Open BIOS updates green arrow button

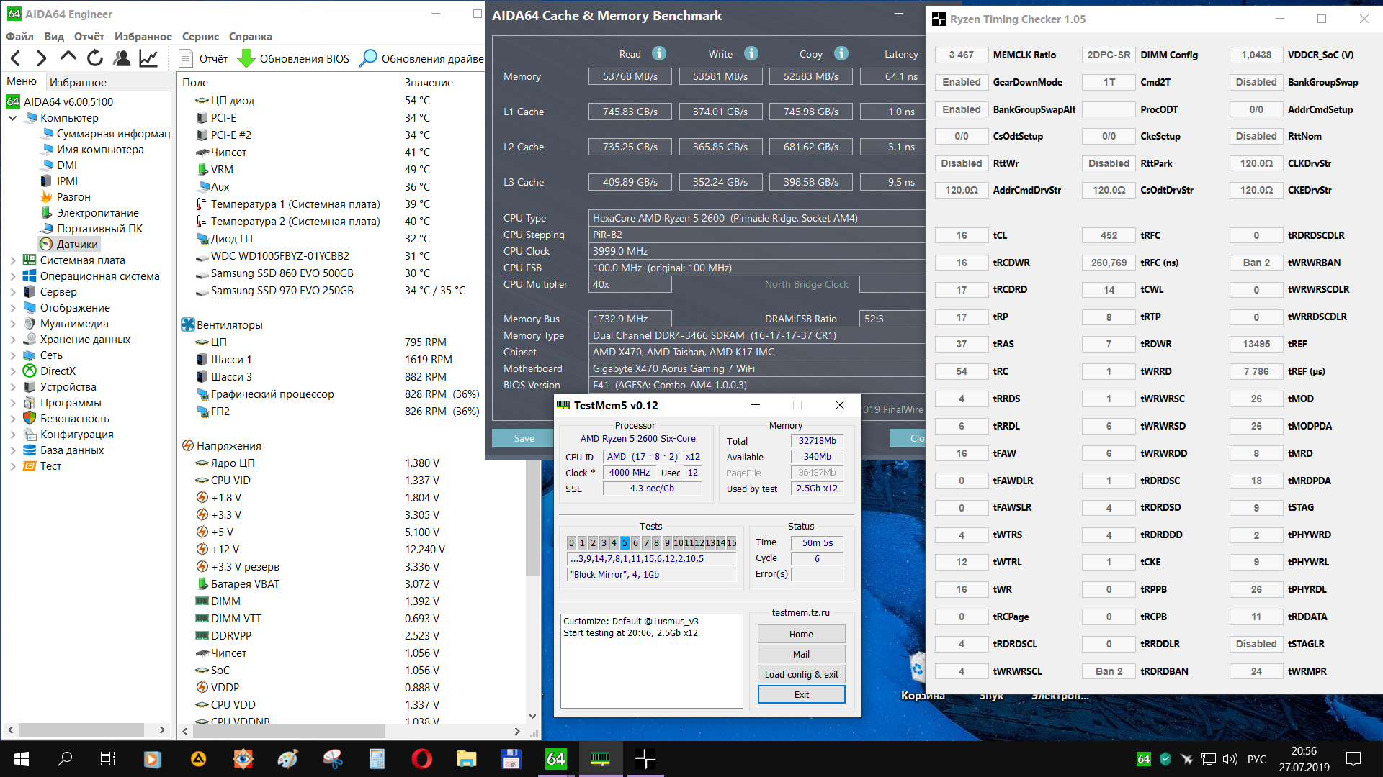(x=246, y=58)
